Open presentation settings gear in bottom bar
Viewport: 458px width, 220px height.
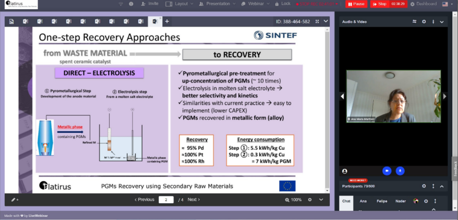310,200
